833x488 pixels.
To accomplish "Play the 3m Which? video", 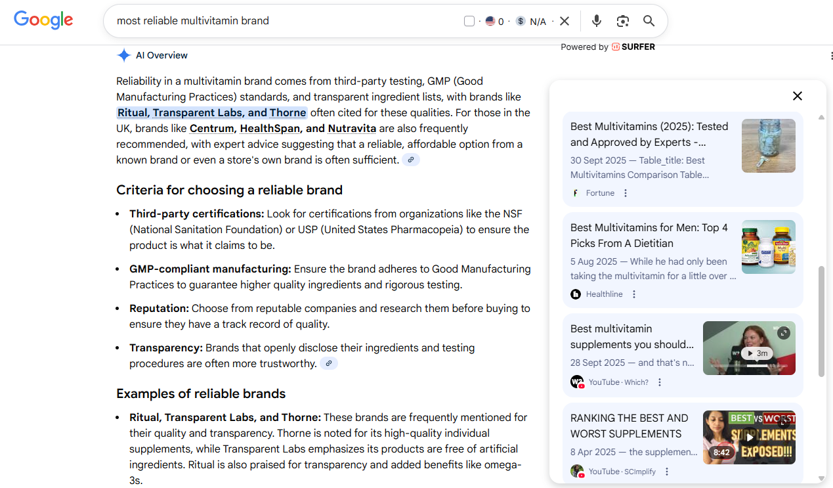I will (757, 353).
